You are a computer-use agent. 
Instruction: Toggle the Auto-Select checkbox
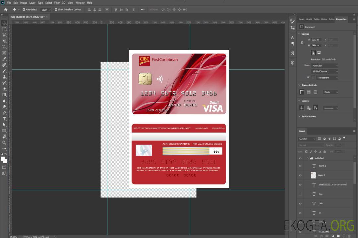(24, 10)
